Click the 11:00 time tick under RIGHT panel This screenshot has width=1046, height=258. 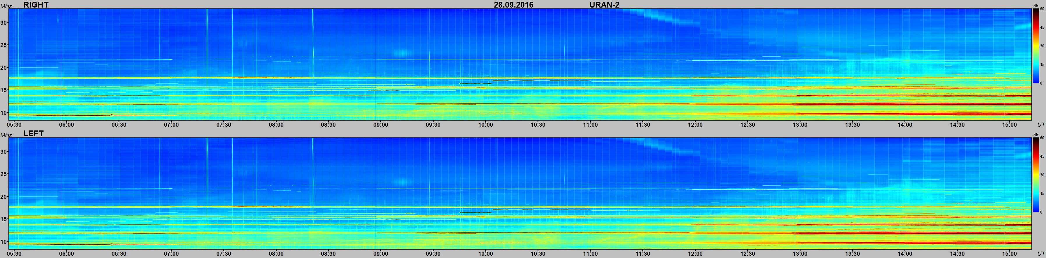[590, 125]
